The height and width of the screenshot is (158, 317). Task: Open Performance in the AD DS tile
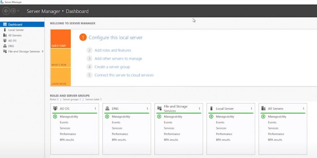pos(68,134)
